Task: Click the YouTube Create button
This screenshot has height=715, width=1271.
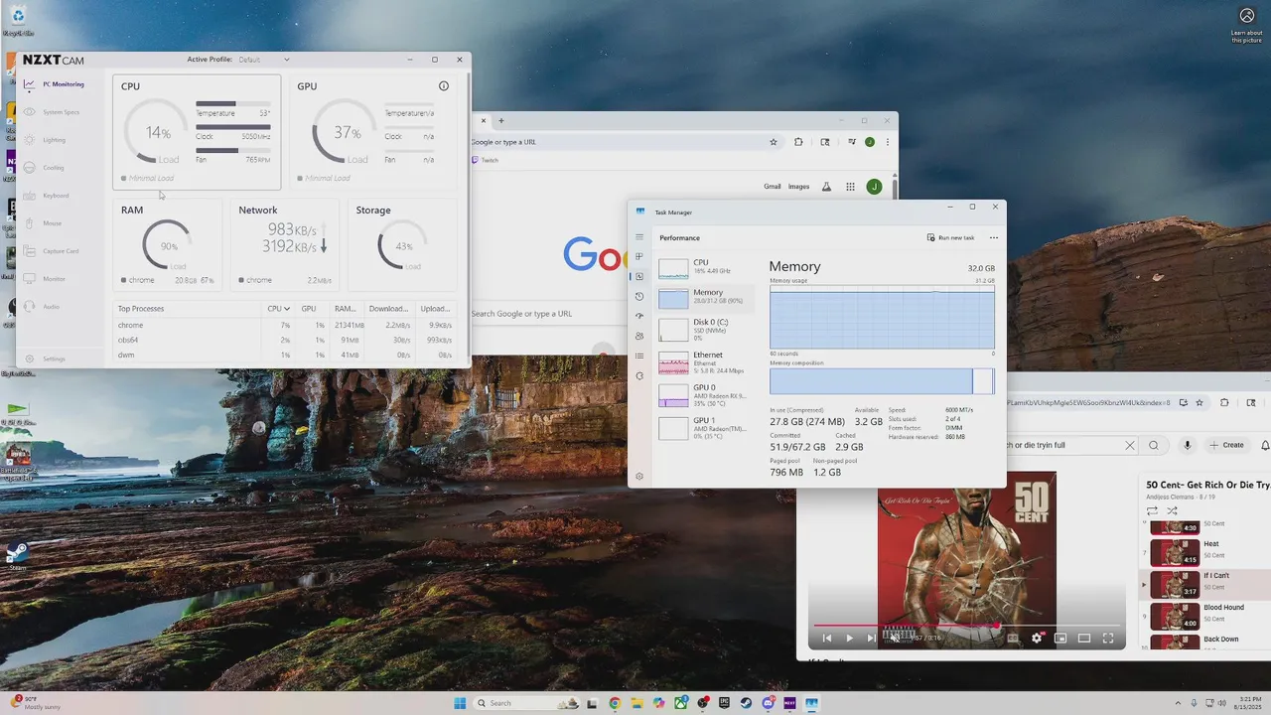Action: [1227, 445]
